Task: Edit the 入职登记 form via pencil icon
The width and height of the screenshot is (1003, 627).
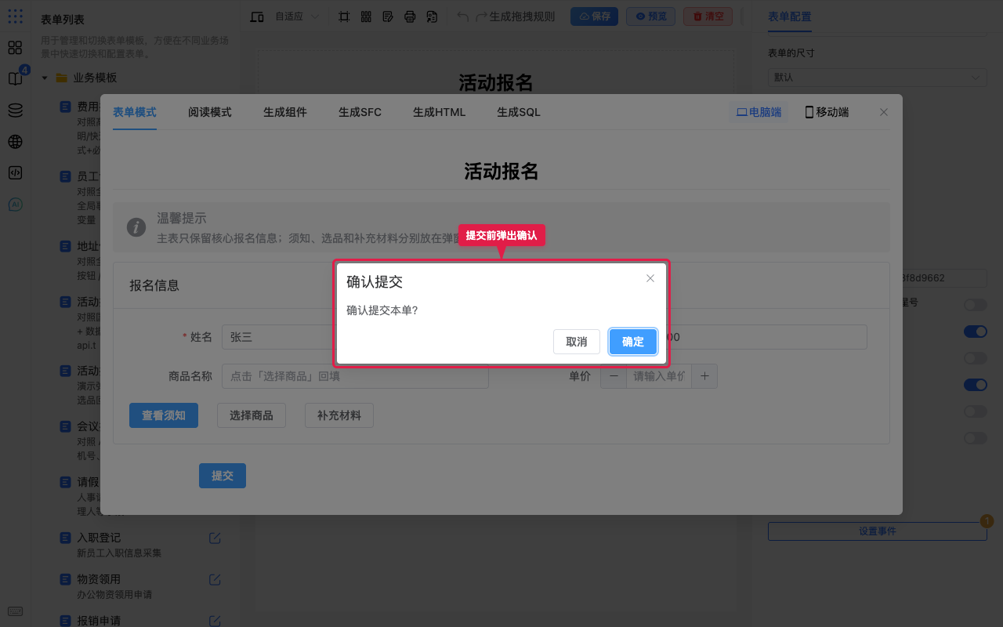Action: (215, 538)
